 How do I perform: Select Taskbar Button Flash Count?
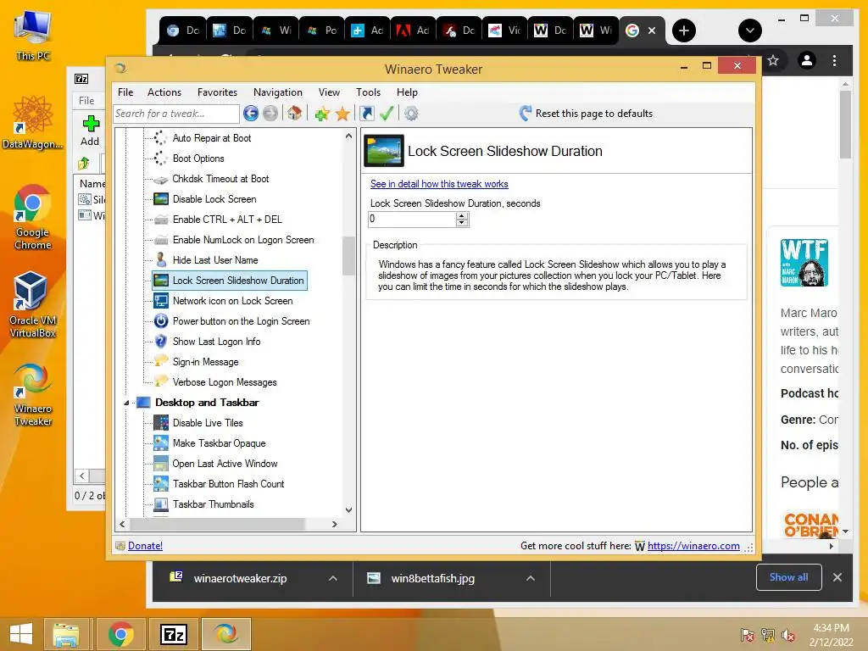tap(228, 484)
